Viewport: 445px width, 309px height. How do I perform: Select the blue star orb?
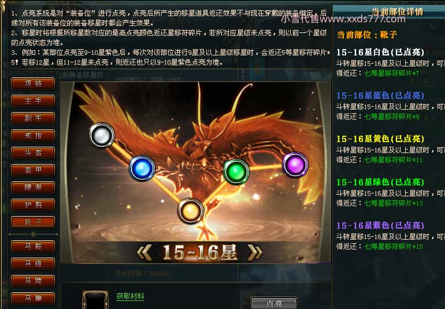click(x=142, y=168)
